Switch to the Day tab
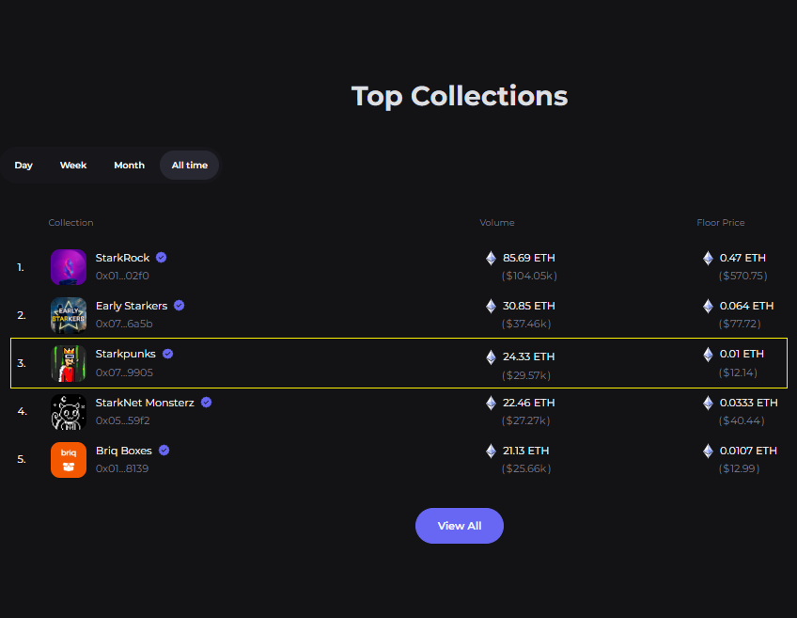The width and height of the screenshot is (797, 618). click(x=23, y=166)
